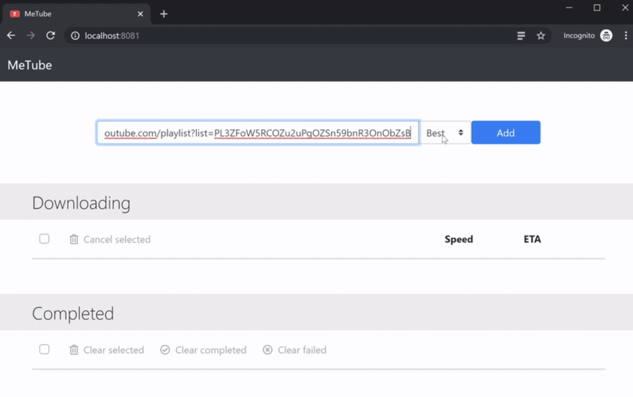Screen dimensions: 633x397
Task: Click the Cancel selected trash icon
Action: coord(73,239)
